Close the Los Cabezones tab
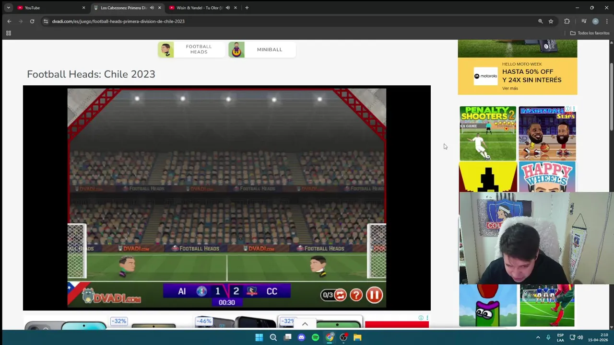This screenshot has width=614, height=345. tap(159, 8)
